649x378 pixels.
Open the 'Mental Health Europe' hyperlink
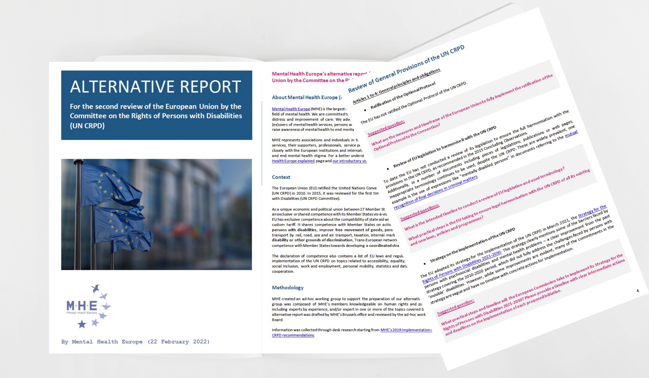291,109
